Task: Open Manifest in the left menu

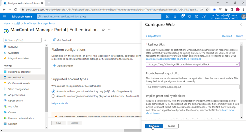Action: coord(12,124)
